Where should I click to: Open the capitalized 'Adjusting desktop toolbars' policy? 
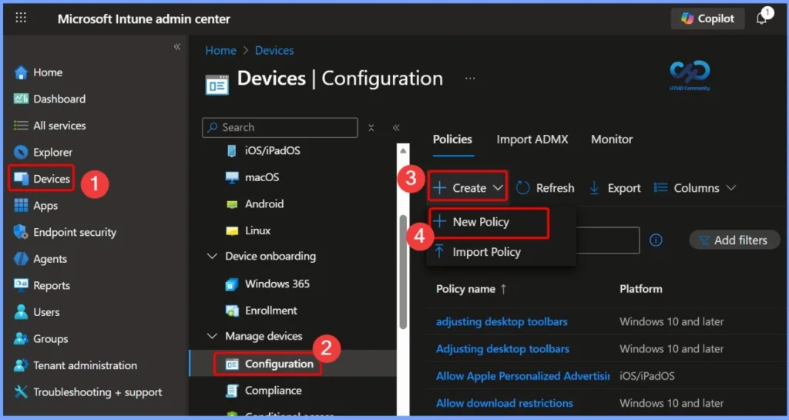502,348
